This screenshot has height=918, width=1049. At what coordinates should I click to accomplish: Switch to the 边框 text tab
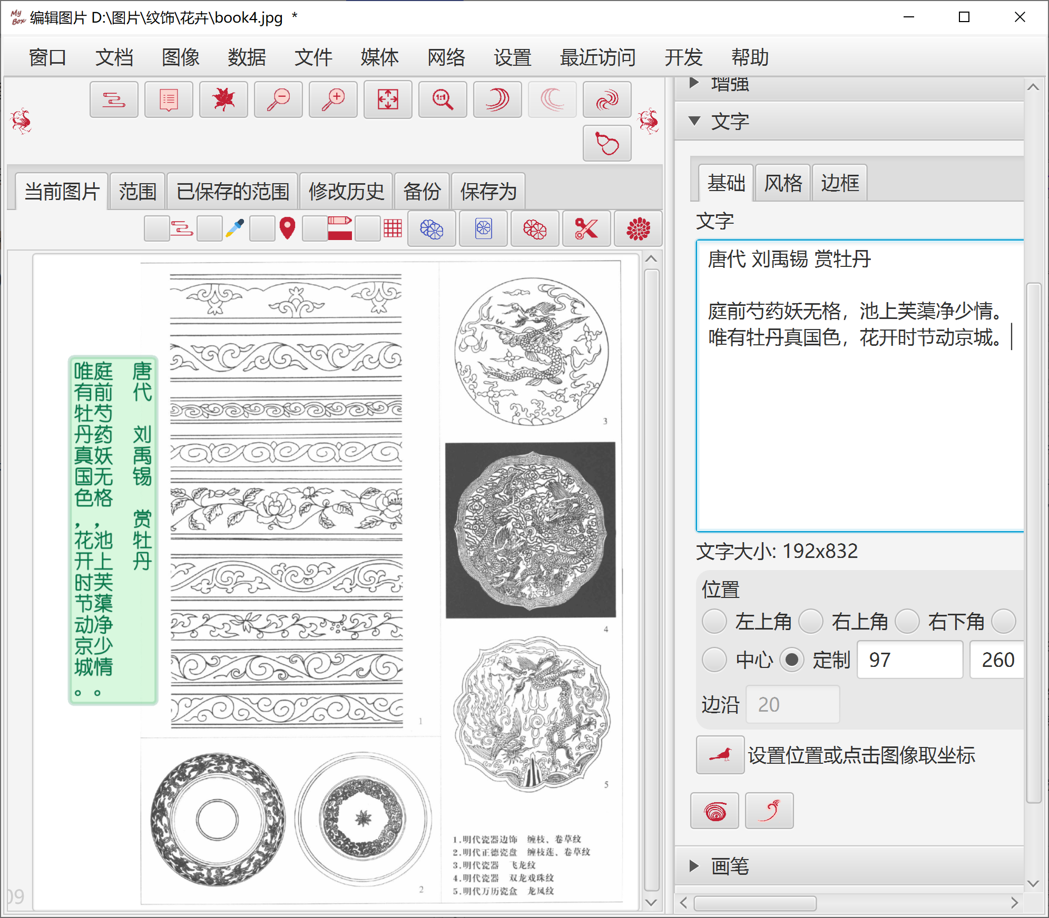click(x=840, y=183)
